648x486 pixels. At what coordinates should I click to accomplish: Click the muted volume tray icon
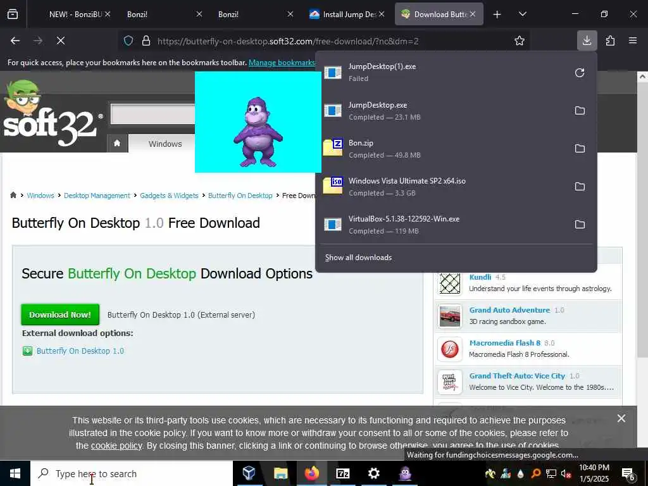point(566,474)
